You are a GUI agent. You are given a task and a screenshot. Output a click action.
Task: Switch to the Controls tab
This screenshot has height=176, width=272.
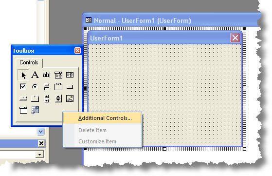pyautogui.click(x=29, y=62)
